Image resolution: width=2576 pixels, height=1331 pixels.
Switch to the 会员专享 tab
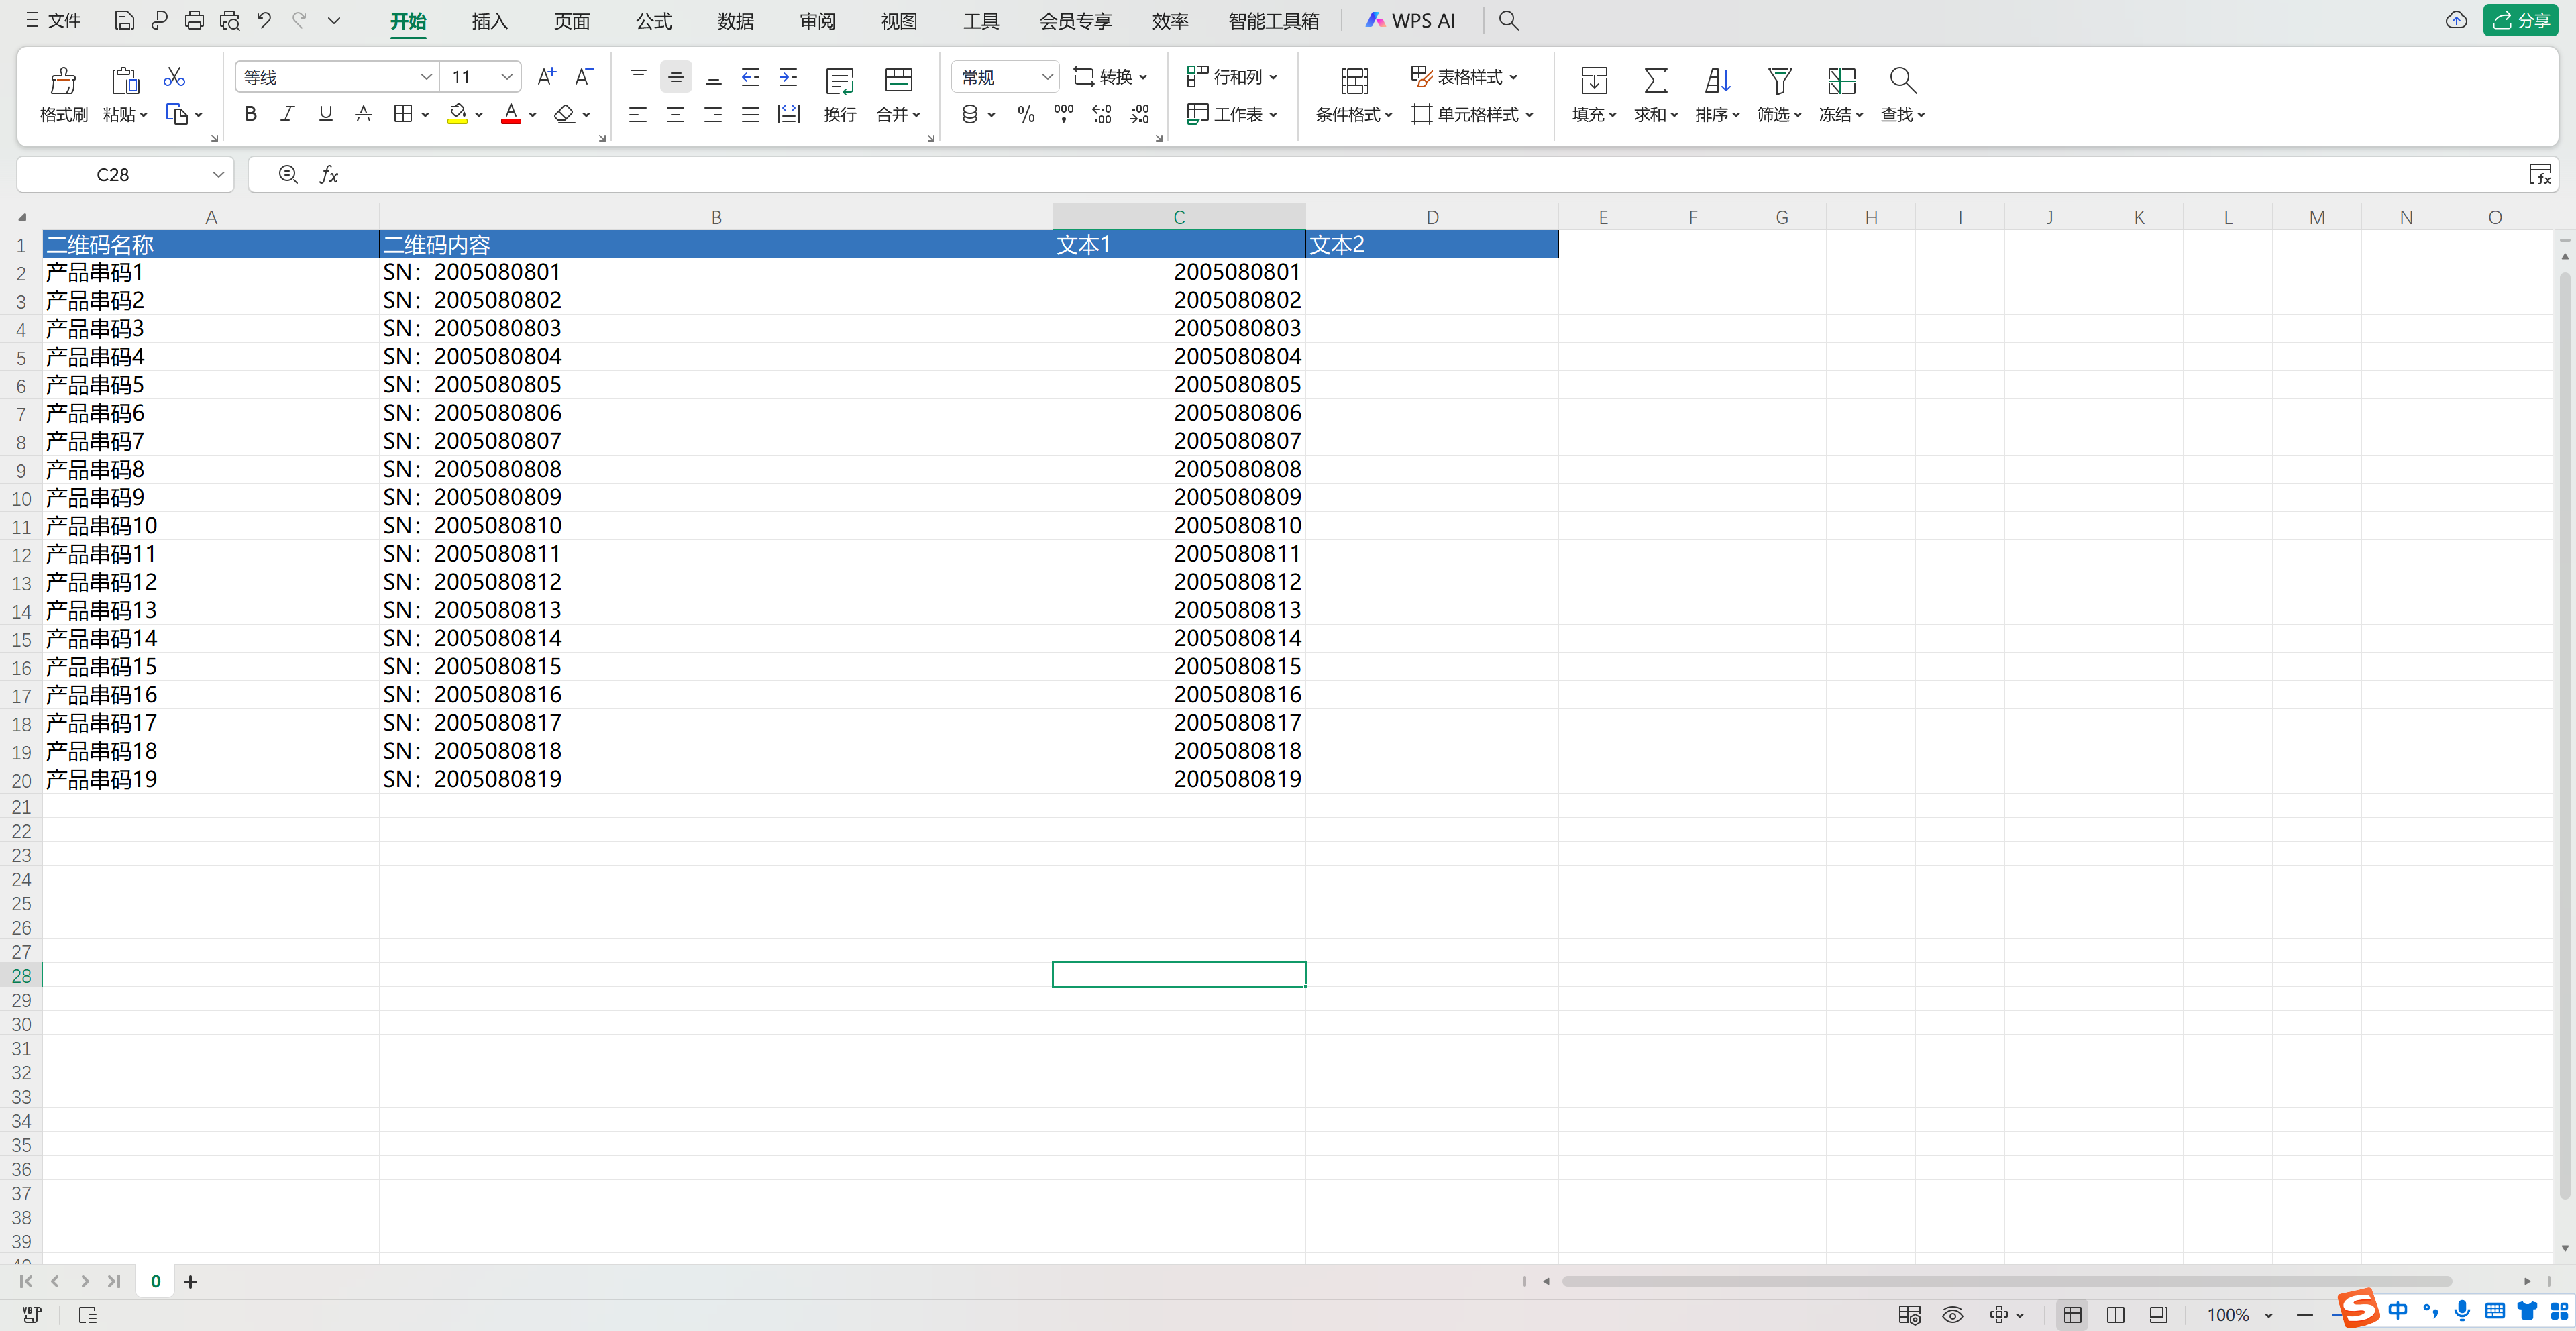point(1075,21)
